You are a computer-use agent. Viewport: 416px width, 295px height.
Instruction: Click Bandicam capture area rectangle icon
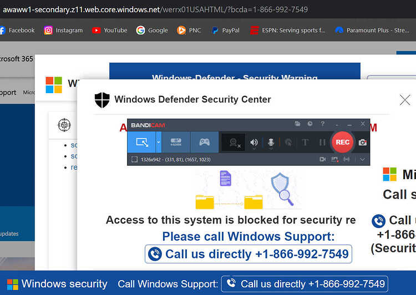pyautogui.click(x=135, y=160)
